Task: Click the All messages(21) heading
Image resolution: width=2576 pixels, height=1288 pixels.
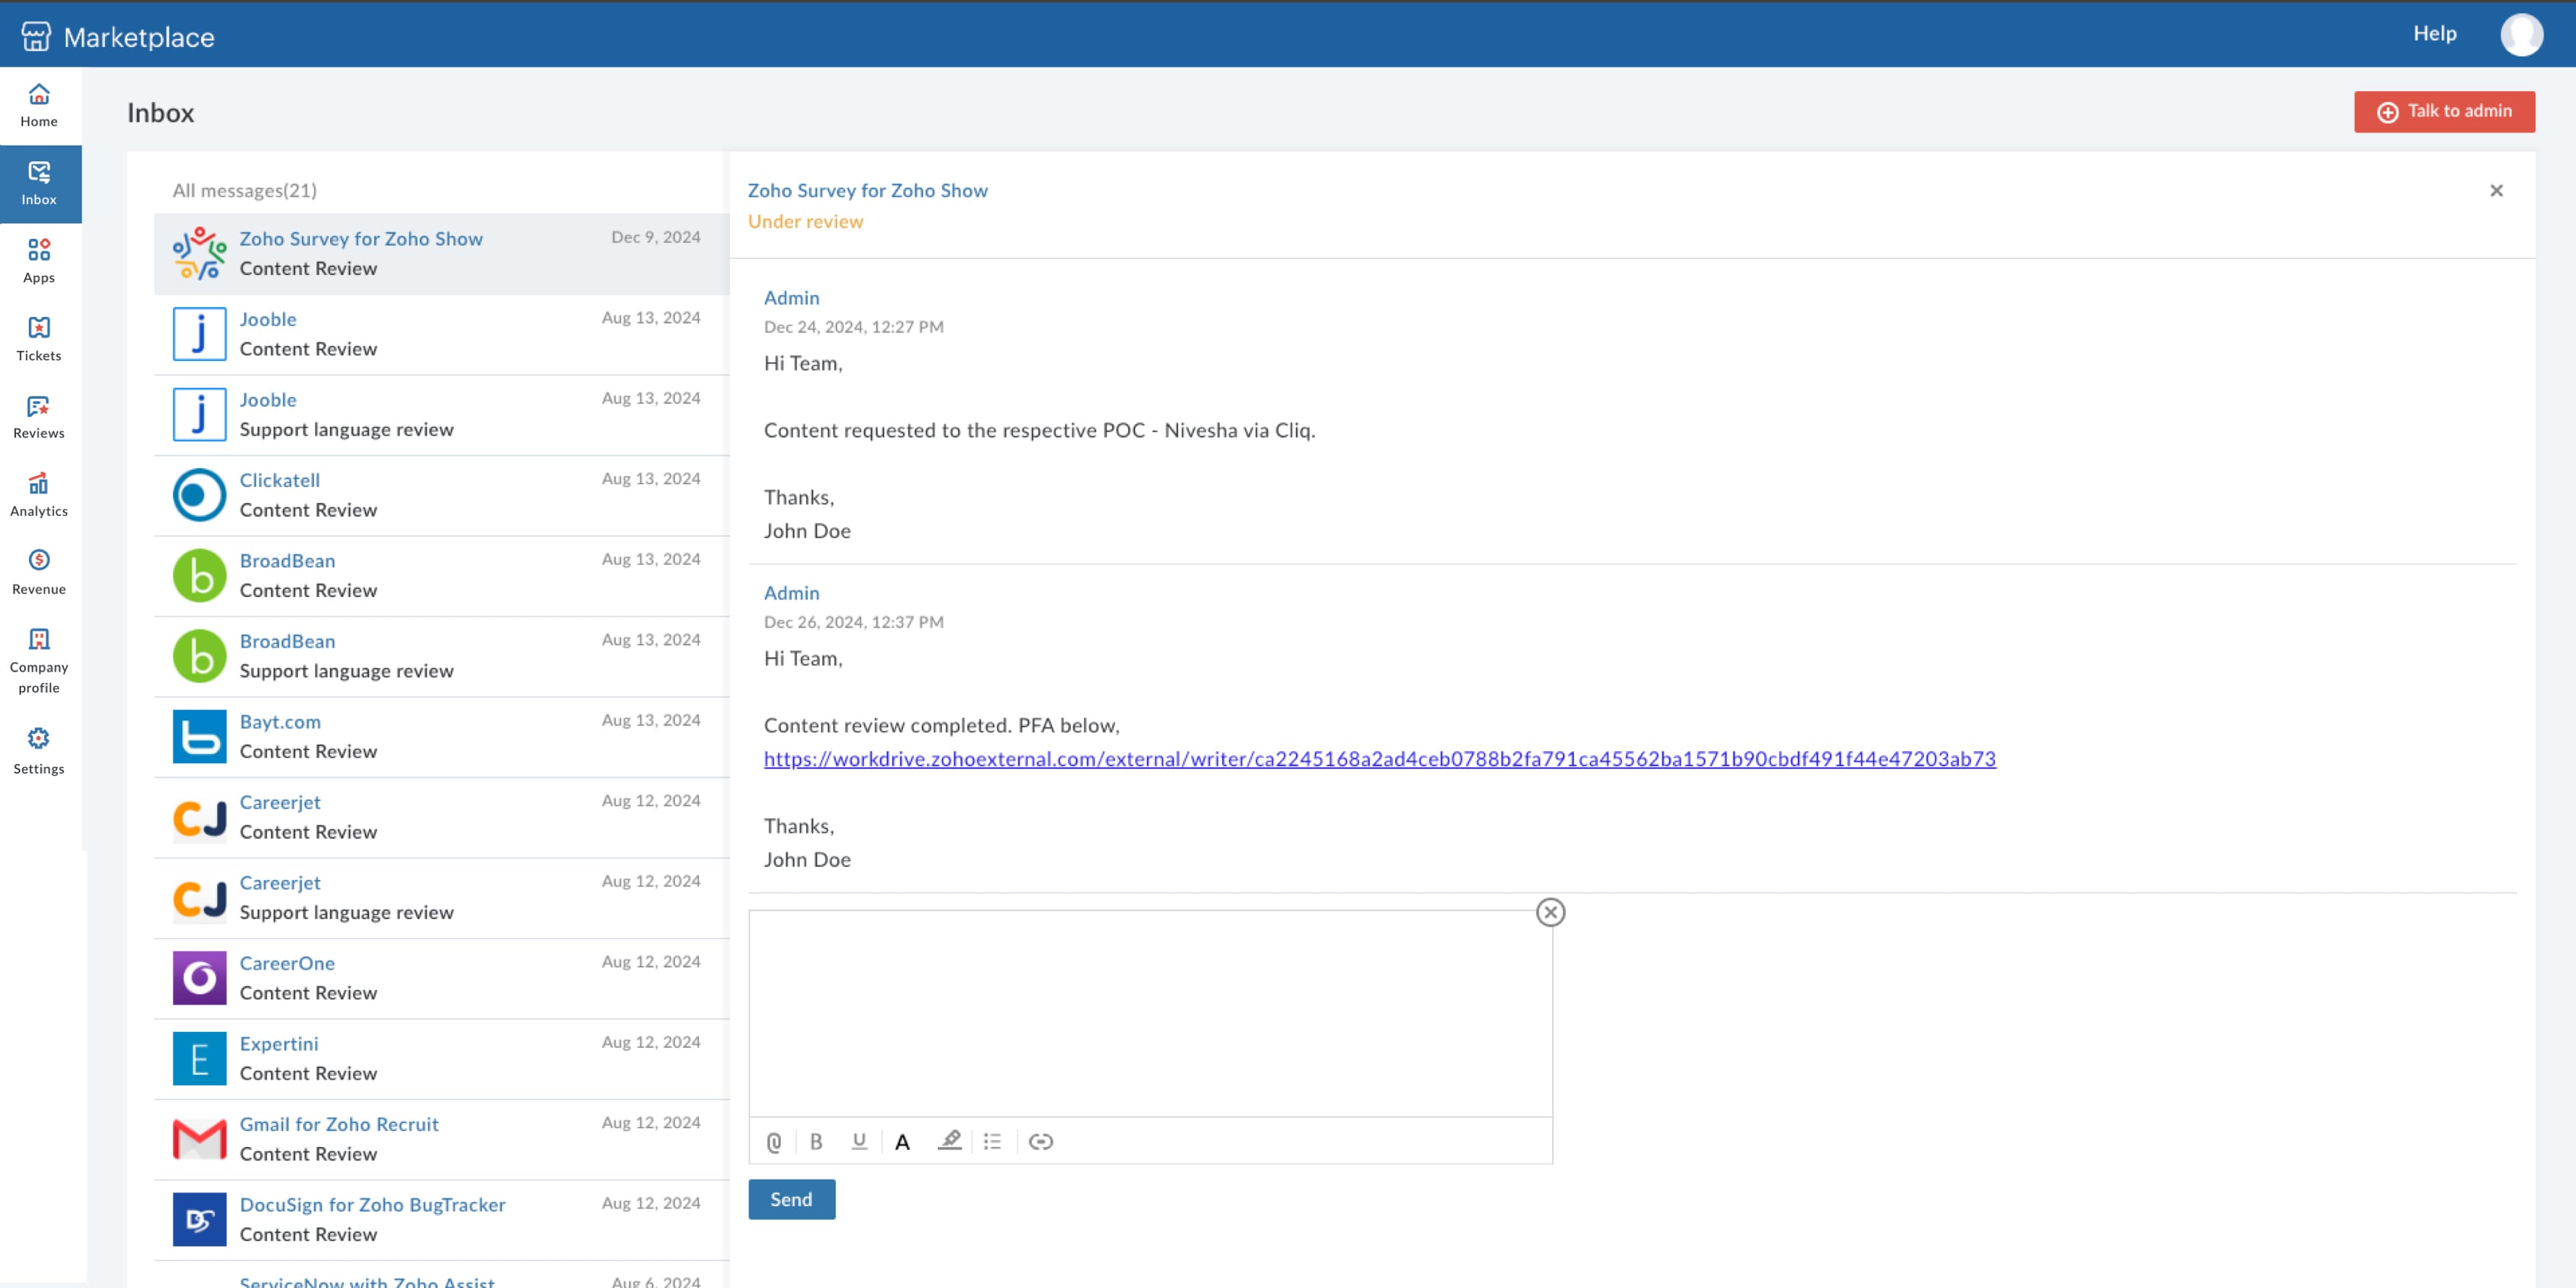Action: tap(244, 190)
